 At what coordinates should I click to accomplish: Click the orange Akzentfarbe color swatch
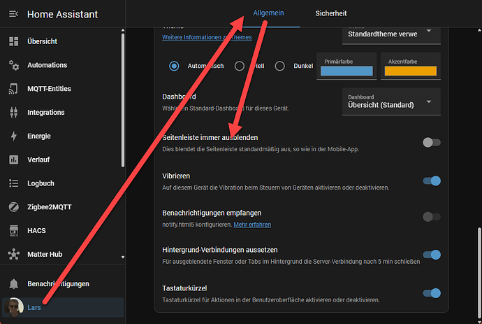click(411, 71)
